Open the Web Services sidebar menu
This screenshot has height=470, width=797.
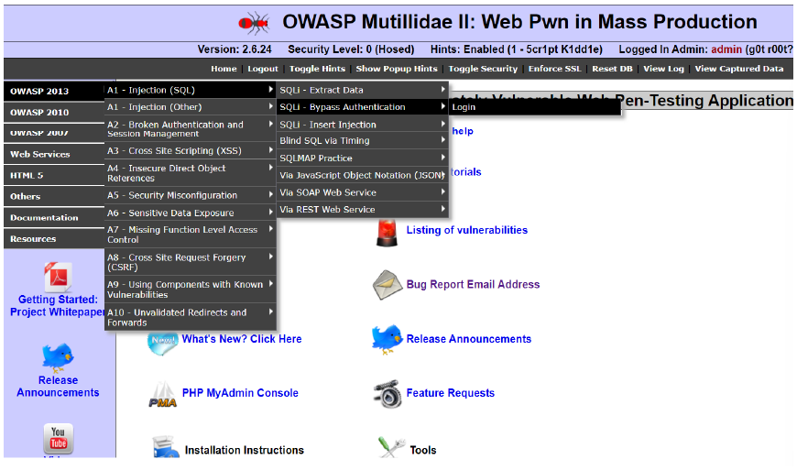[x=54, y=154]
